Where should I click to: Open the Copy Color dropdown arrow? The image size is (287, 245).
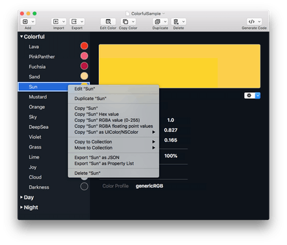[x=133, y=21]
